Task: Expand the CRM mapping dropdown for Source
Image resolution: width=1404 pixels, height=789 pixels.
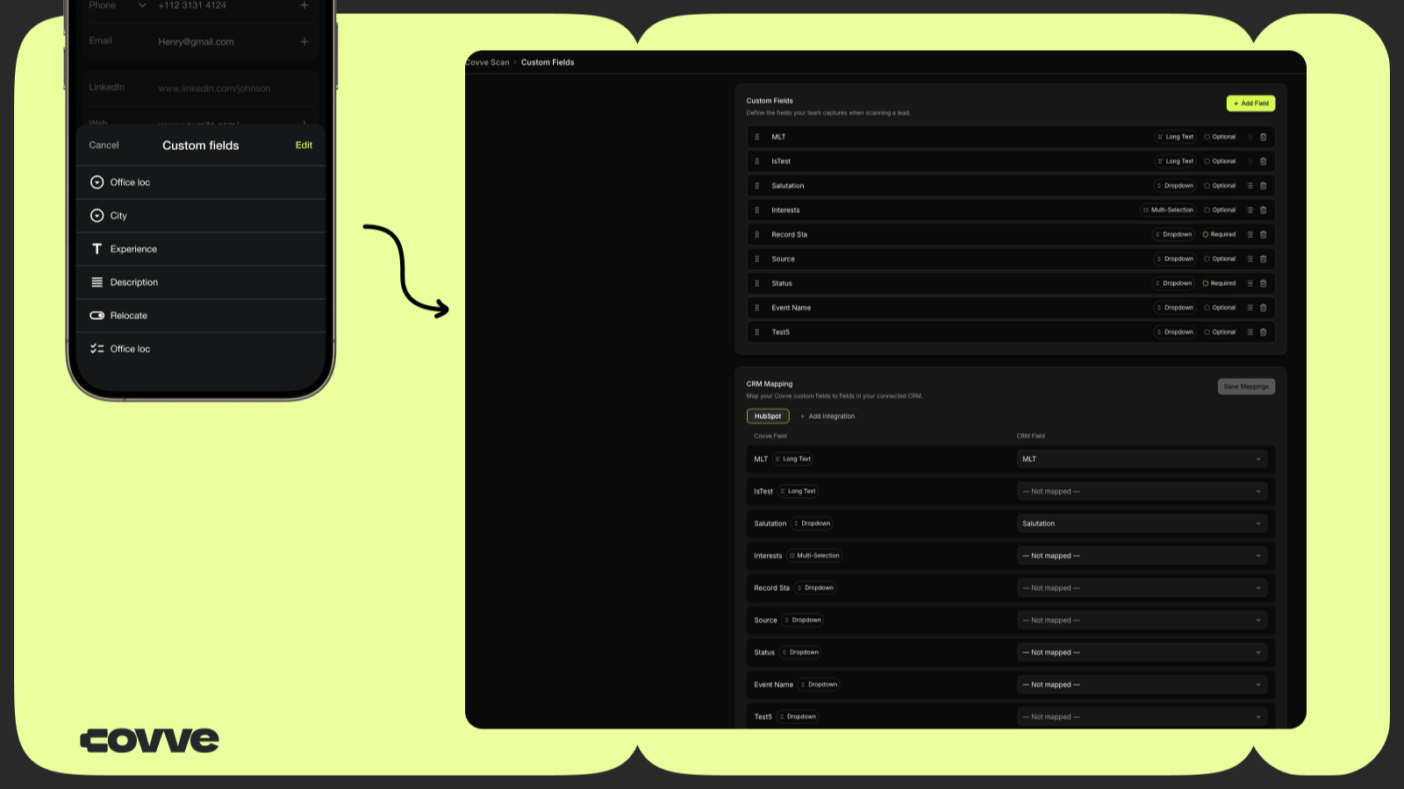Action: [x=1142, y=620]
